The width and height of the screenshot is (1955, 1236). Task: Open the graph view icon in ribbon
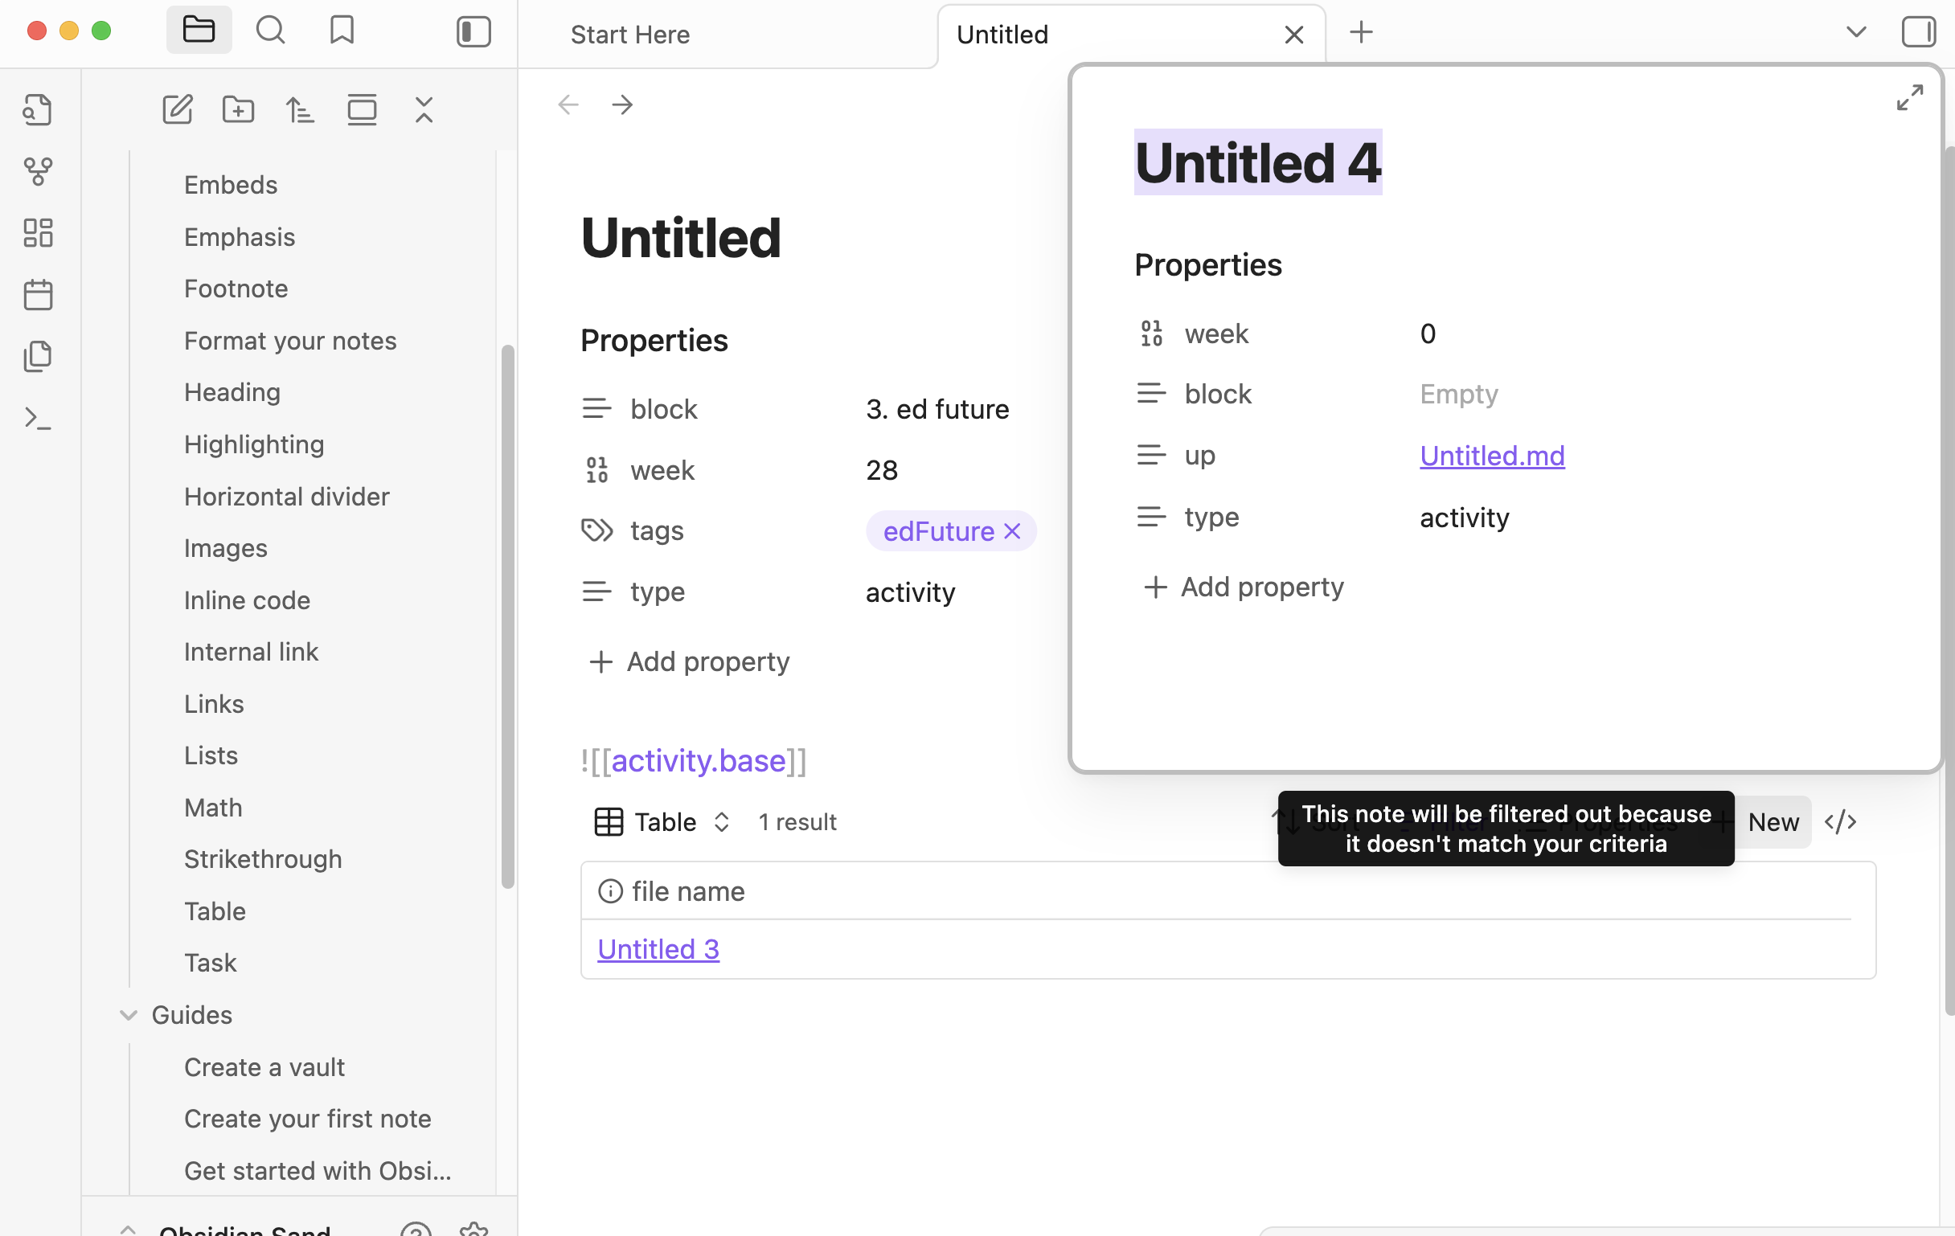[x=38, y=171]
